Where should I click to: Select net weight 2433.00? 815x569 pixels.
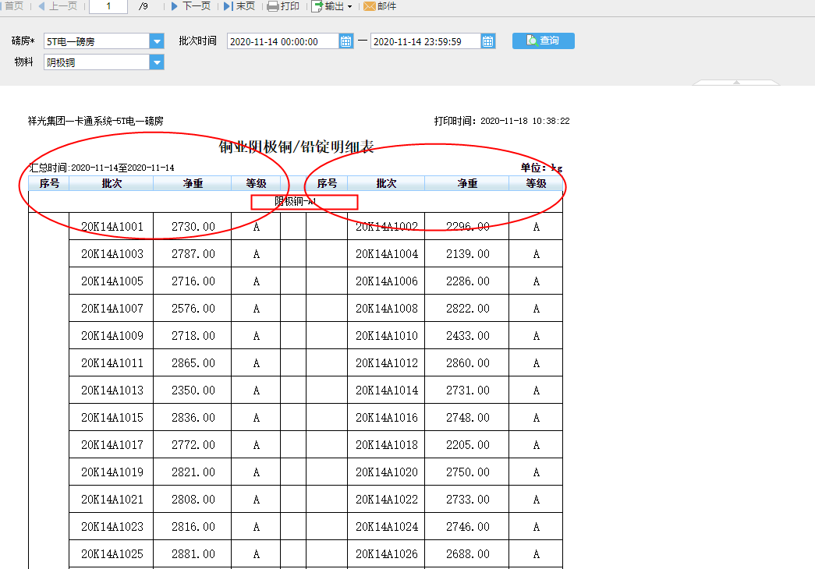click(467, 336)
